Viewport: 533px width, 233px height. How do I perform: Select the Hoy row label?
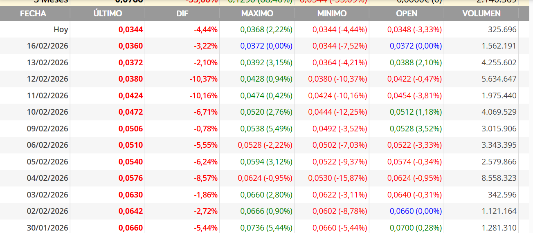pyautogui.click(x=61, y=29)
